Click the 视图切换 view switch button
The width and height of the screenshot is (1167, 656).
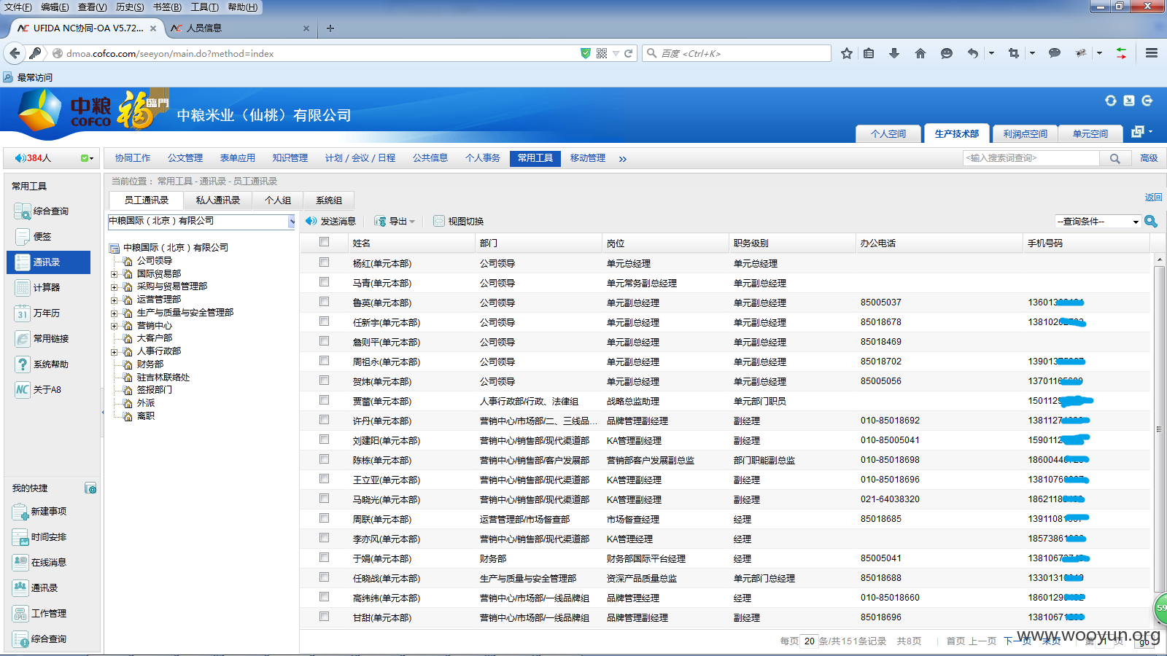coord(459,222)
